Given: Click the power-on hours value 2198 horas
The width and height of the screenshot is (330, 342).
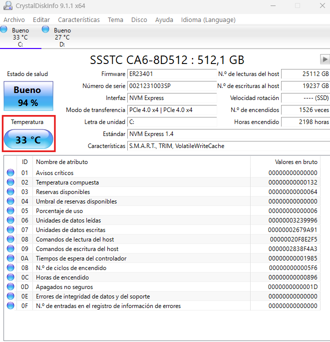Looking at the screenshot, I should pos(306,122).
